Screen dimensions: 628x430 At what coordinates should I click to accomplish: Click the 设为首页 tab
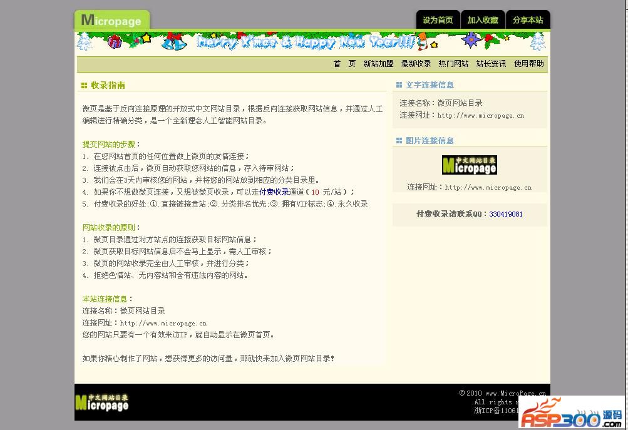click(438, 20)
